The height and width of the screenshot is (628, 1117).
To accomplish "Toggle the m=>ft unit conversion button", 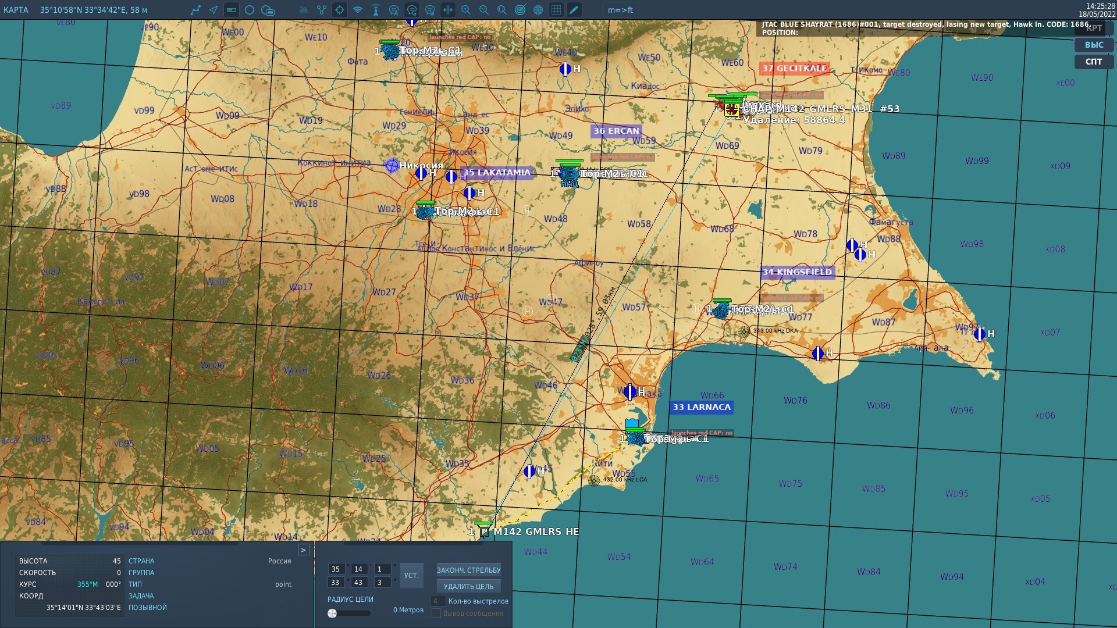I will 620,10.
